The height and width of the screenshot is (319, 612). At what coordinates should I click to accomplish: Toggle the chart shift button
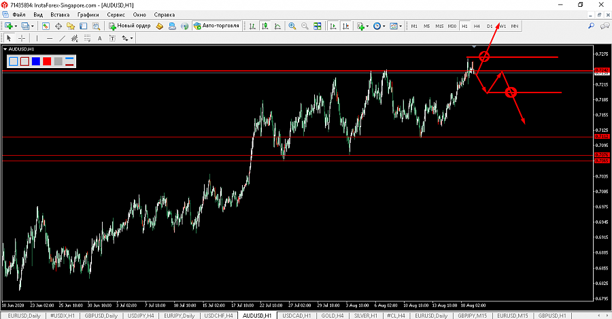click(x=345, y=26)
